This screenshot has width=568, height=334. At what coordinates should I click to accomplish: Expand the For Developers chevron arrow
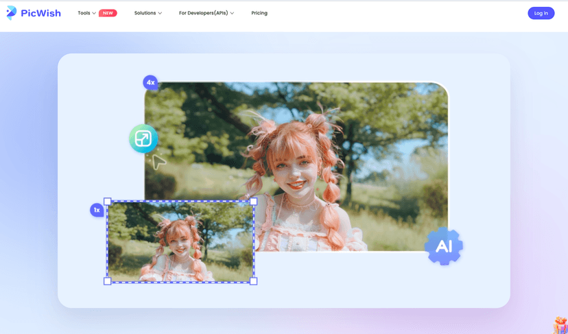pos(232,13)
